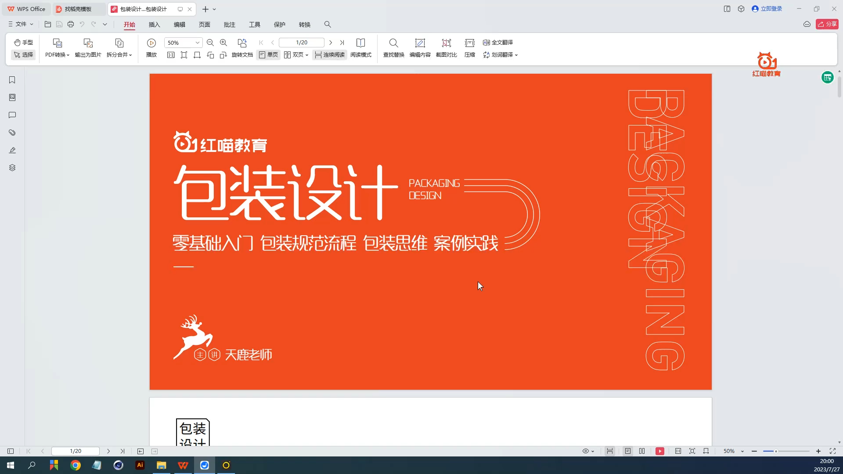Select the Hand (手型) tool
This screenshot has height=474, width=843.
point(23,43)
